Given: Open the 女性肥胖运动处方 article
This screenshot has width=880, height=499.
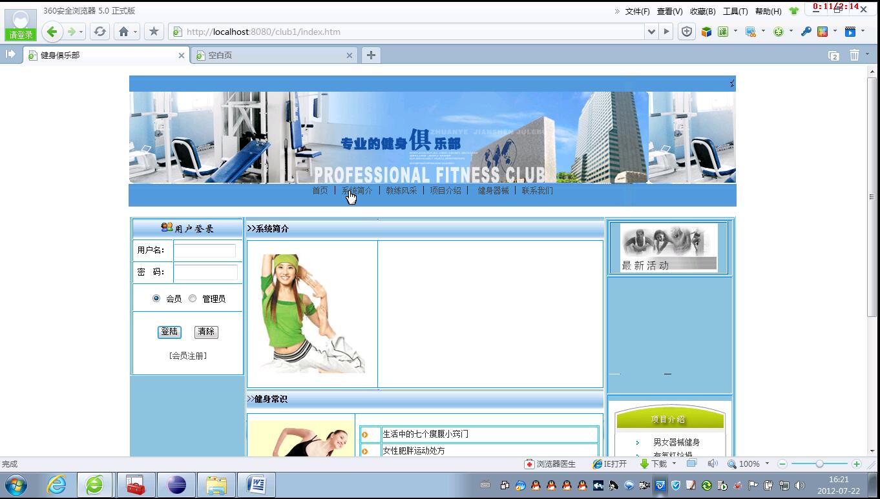Looking at the screenshot, I should (x=414, y=451).
